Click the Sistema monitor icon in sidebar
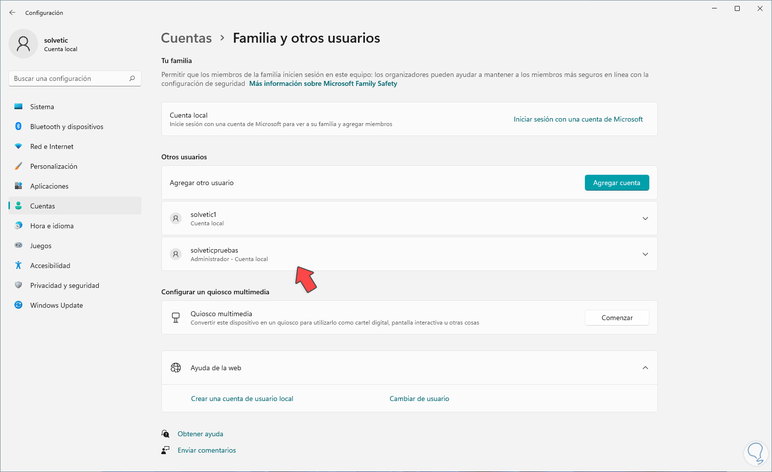This screenshot has width=772, height=472. [x=18, y=107]
